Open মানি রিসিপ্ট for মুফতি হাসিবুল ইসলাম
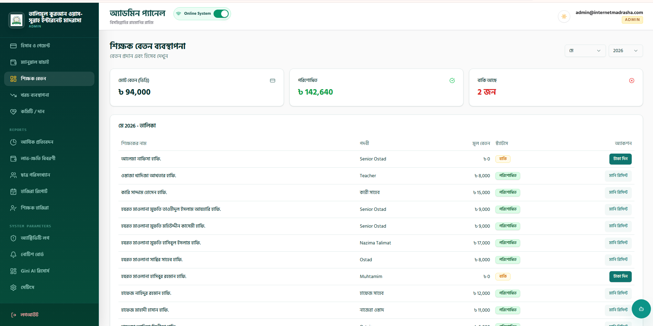Image resolution: width=653 pixels, height=326 pixels. click(618, 243)
